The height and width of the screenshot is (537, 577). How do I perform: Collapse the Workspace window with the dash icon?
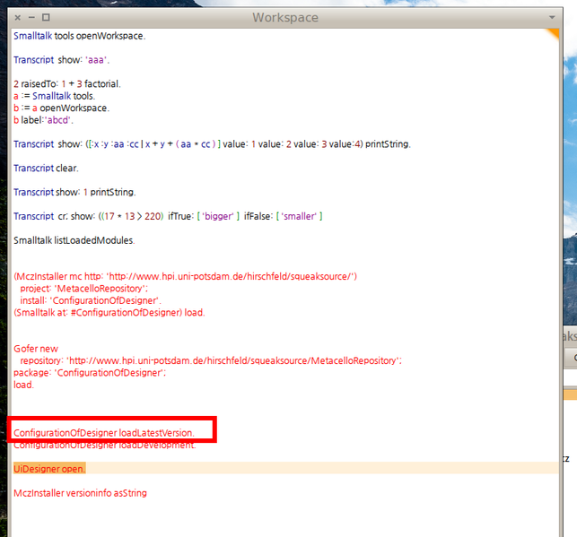click(31, 18)
